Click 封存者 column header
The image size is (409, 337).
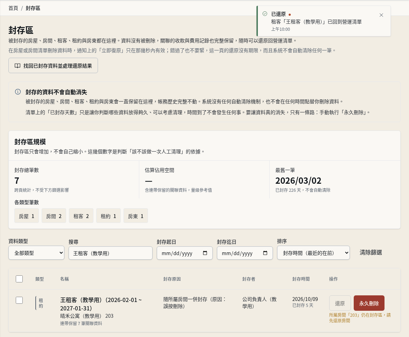pos(249,279)
